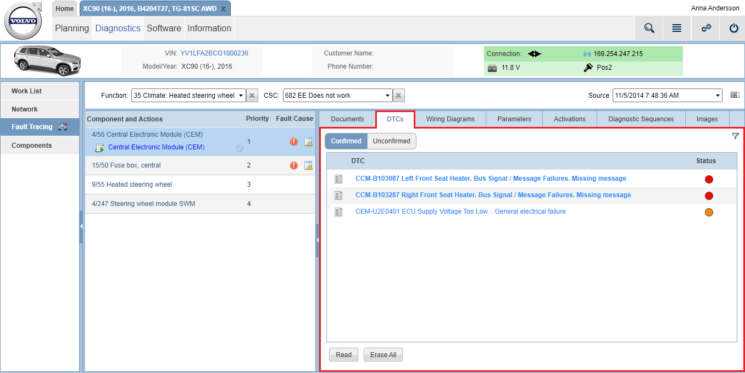Open the list menu icon in header
The height and width of the screenshot is (373, 745).
coord(677,29)
